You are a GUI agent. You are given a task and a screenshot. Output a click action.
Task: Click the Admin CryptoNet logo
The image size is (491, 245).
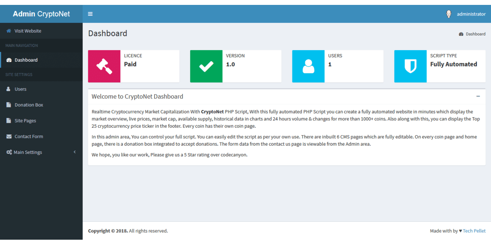[x=41, y=14]
